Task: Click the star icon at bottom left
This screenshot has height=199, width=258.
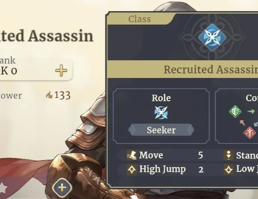Action: tap(3, 188)
